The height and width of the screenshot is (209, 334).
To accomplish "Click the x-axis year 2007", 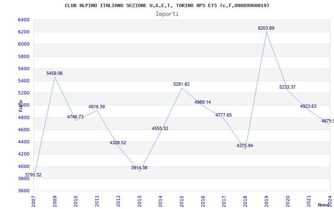I will [x=33, y=201].
